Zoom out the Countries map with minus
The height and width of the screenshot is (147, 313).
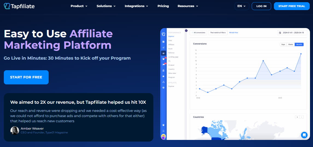click(302, 117)
